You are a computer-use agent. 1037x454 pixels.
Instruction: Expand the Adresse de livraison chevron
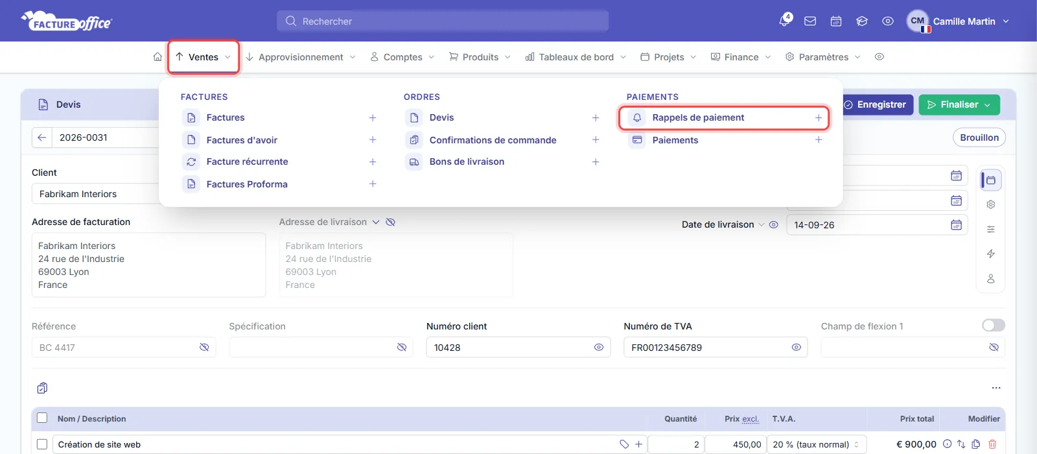pos(375,222)
